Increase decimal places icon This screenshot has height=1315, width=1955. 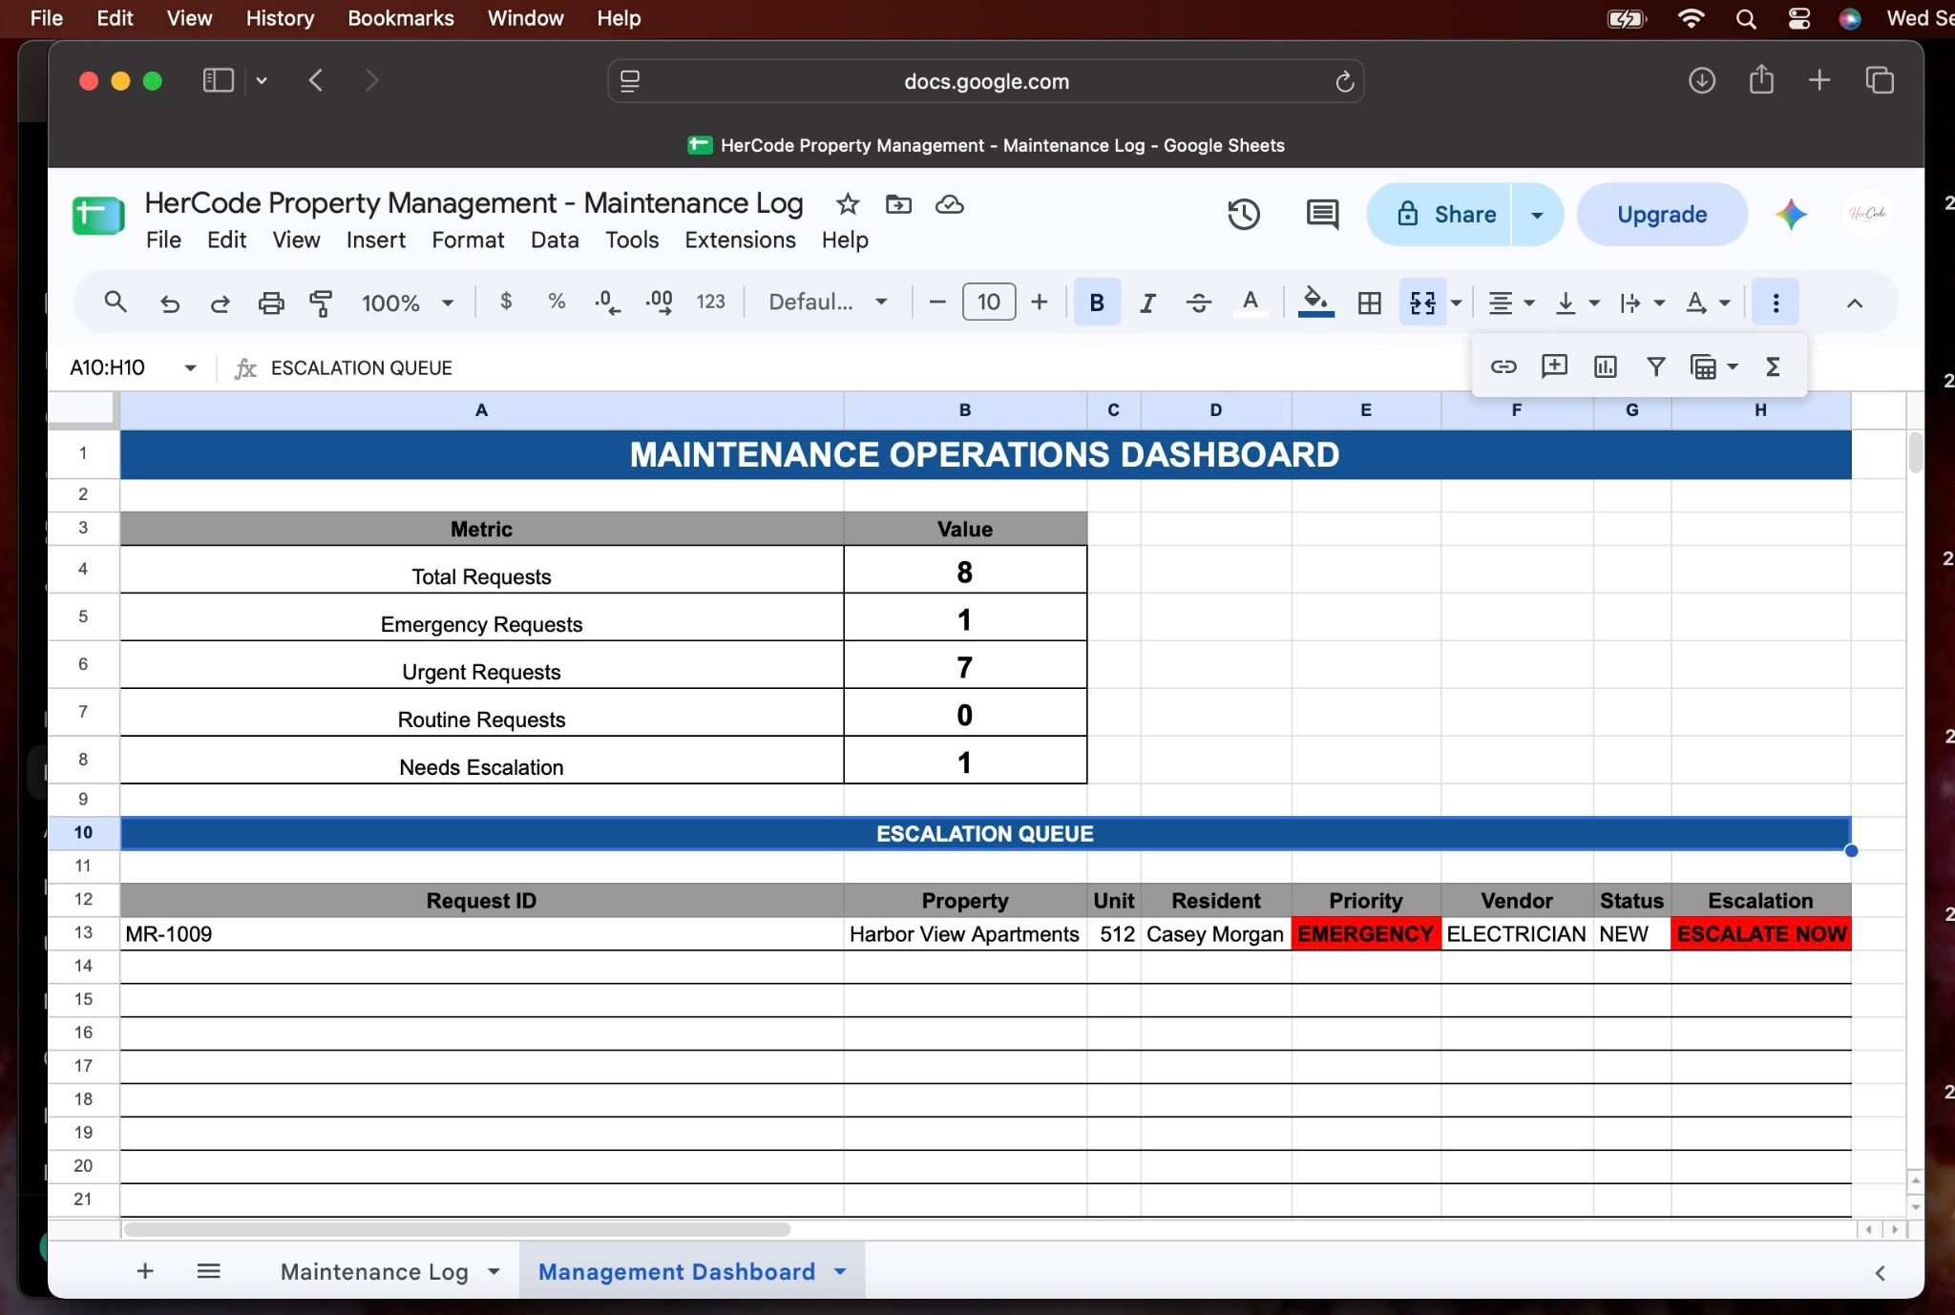pyautogui.click(x=659, y=303)
